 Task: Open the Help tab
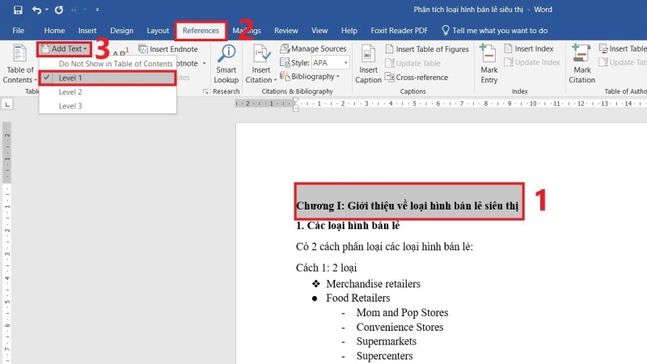click(x=349, y=31)
